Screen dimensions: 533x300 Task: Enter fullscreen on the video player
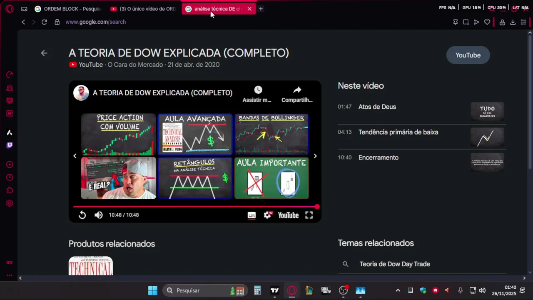[309, 215]
